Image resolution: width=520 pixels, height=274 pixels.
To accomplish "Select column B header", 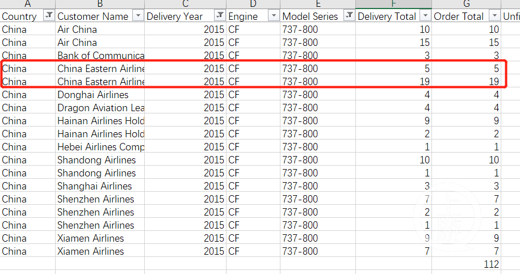I will click(100, 4).
